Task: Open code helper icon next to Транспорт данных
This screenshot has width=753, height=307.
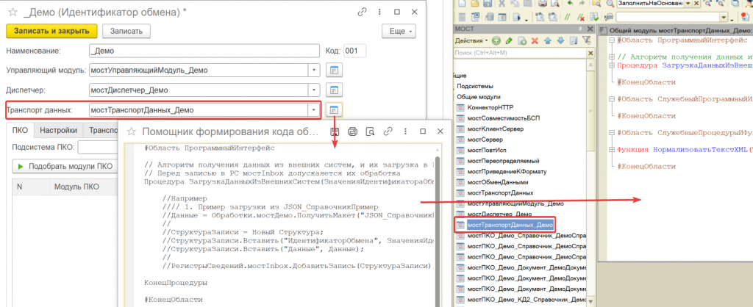Action: click(334, 110)
